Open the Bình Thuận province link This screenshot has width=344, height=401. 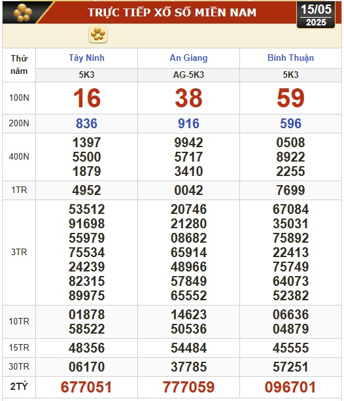pos(290,58)
